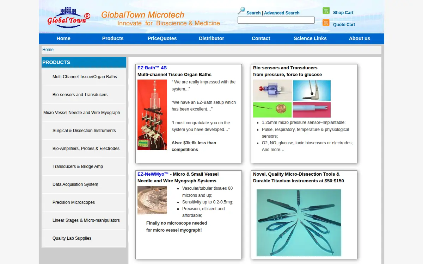This screenshot has height=264, width=423.
Task: Select Transducers & Bridge Amp in sidebar
Action: pos(84,166)
